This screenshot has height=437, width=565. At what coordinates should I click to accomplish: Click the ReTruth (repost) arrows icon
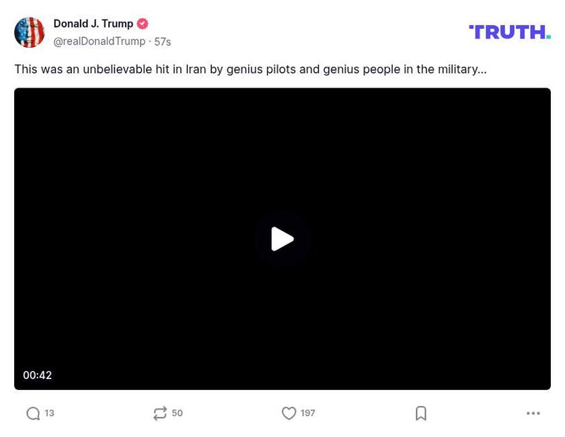pyautogui.click(x=159, y=413)
